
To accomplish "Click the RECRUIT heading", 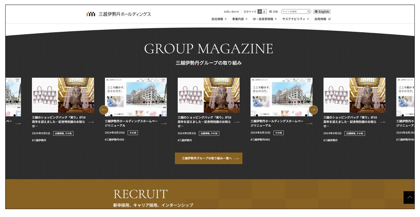I will 140,194.
